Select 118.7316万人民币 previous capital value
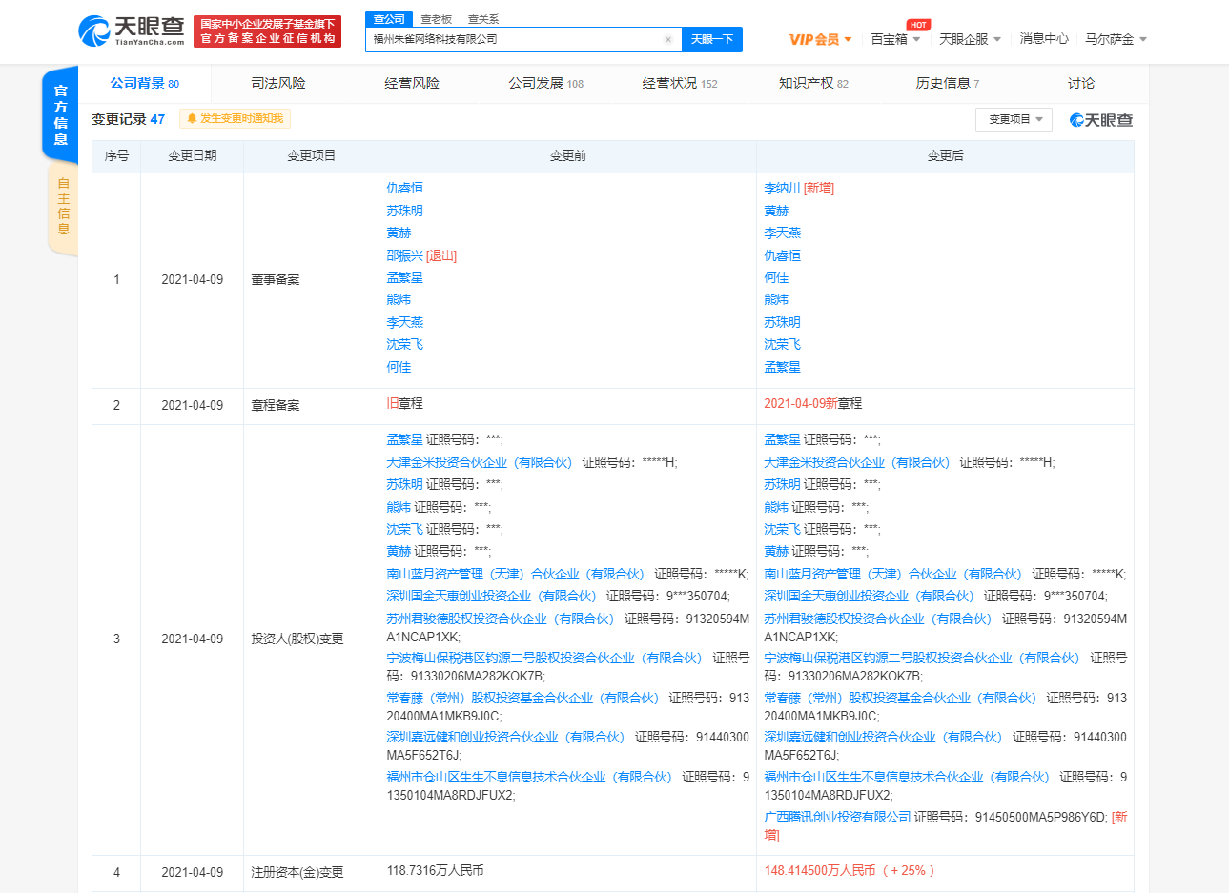 (435, 871)
